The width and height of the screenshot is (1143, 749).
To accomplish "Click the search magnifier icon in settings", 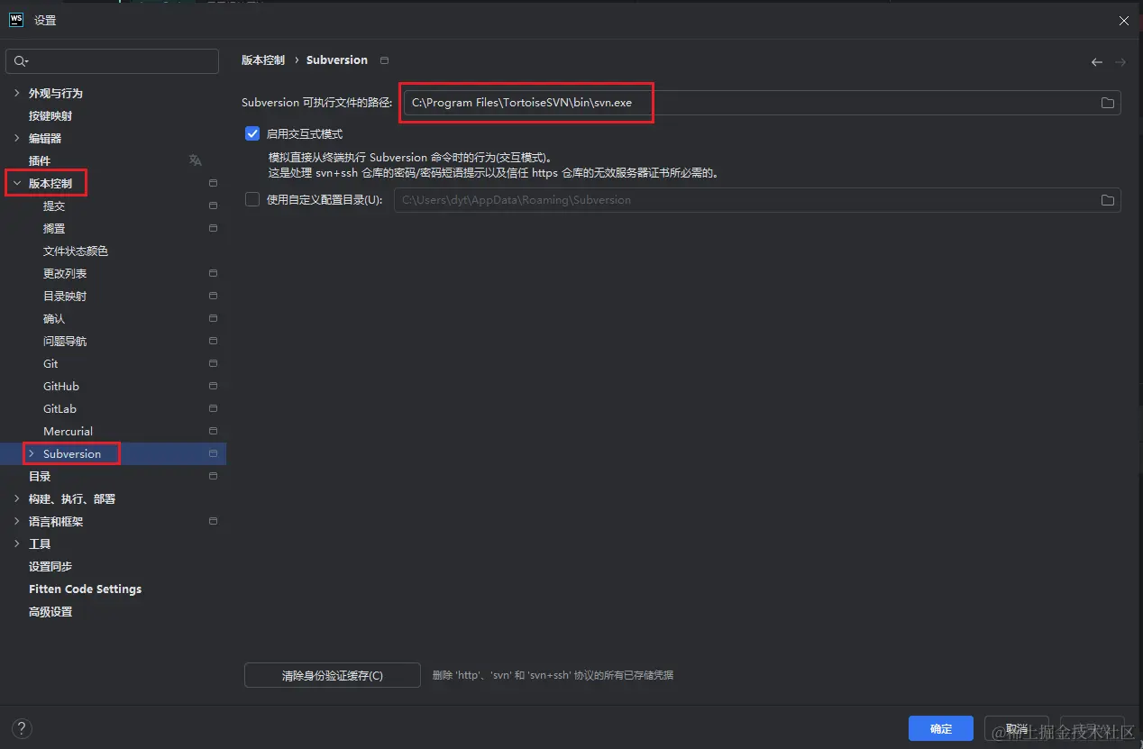I will pyautogui.click(x=21, y=61).
